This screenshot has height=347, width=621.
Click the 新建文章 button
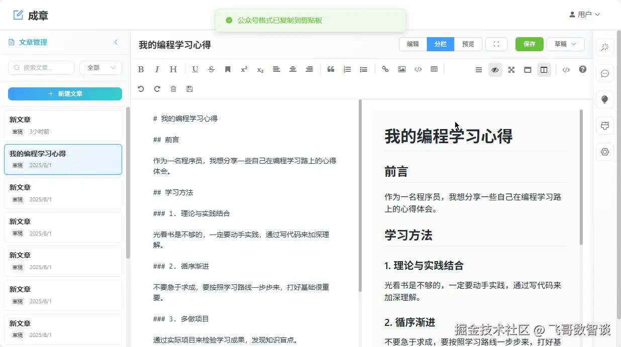(65, 94)
